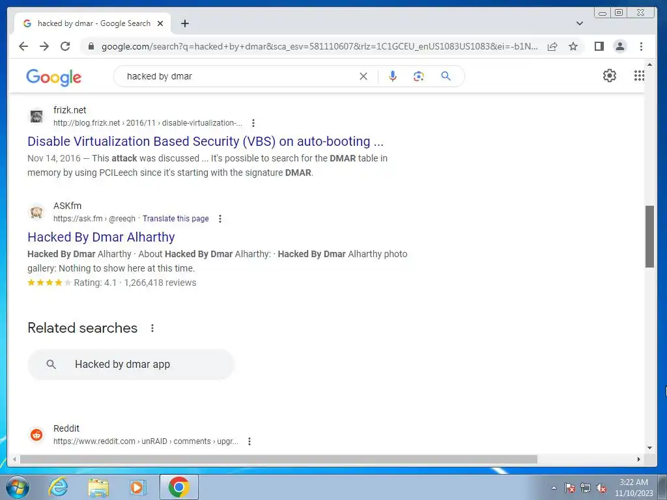Open Disable Virtualization Based Security result
This screenshot has height=500, width=667.
205,141
